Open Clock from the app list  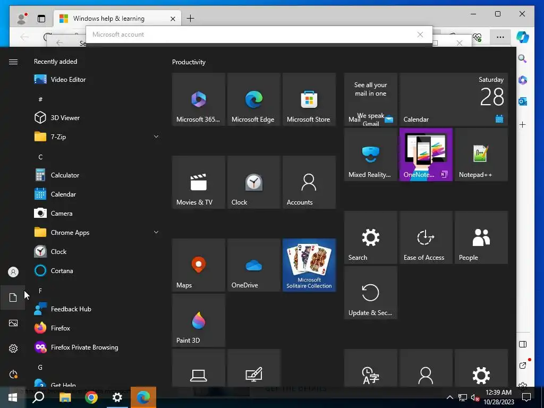[97, 251]
